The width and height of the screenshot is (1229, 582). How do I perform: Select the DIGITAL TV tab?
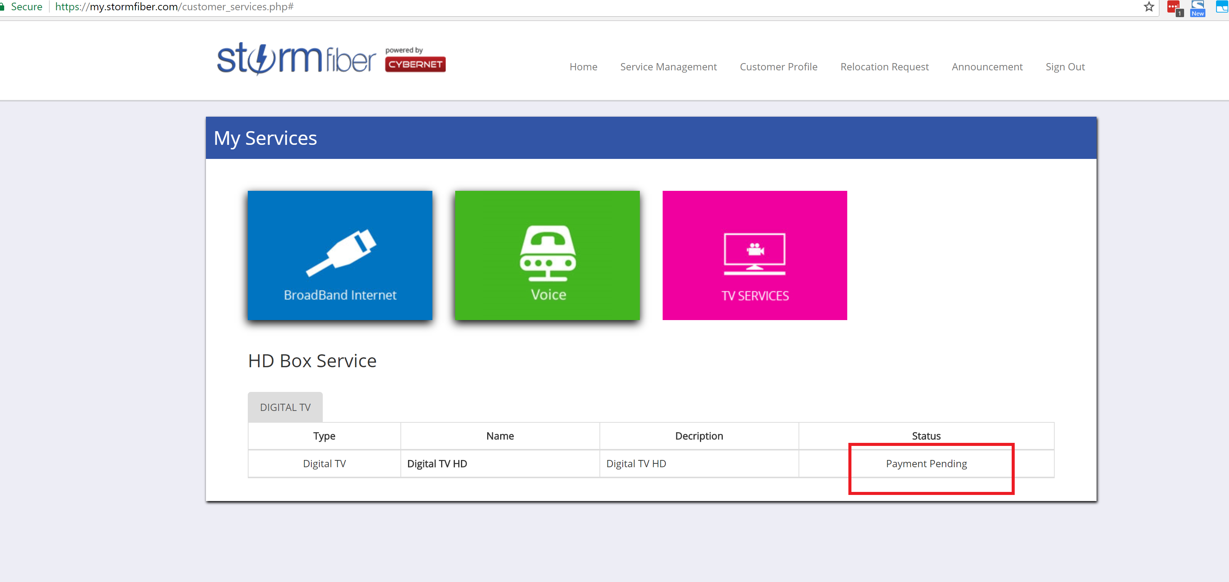pyautogui.click(x=285, y=407)
